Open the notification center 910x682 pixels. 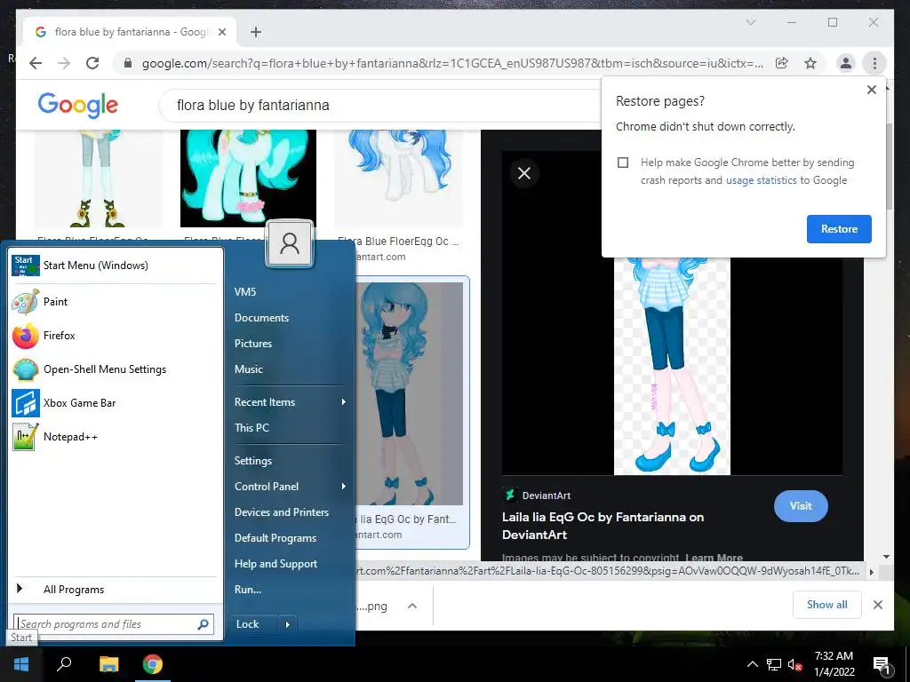pos(881,664)
